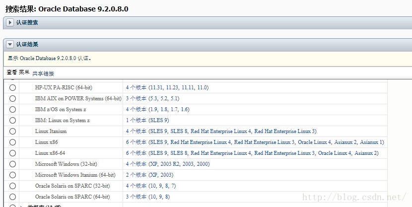This screenshot has width=412, height=207.
Task: Select the HP-UX PA-RISC (64-bit) radio button
Action: point(12,88)
